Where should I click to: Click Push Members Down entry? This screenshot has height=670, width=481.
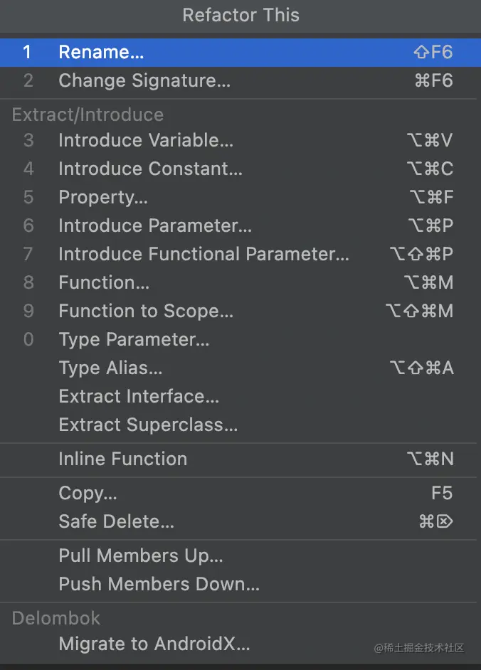(x=159, y=584)
